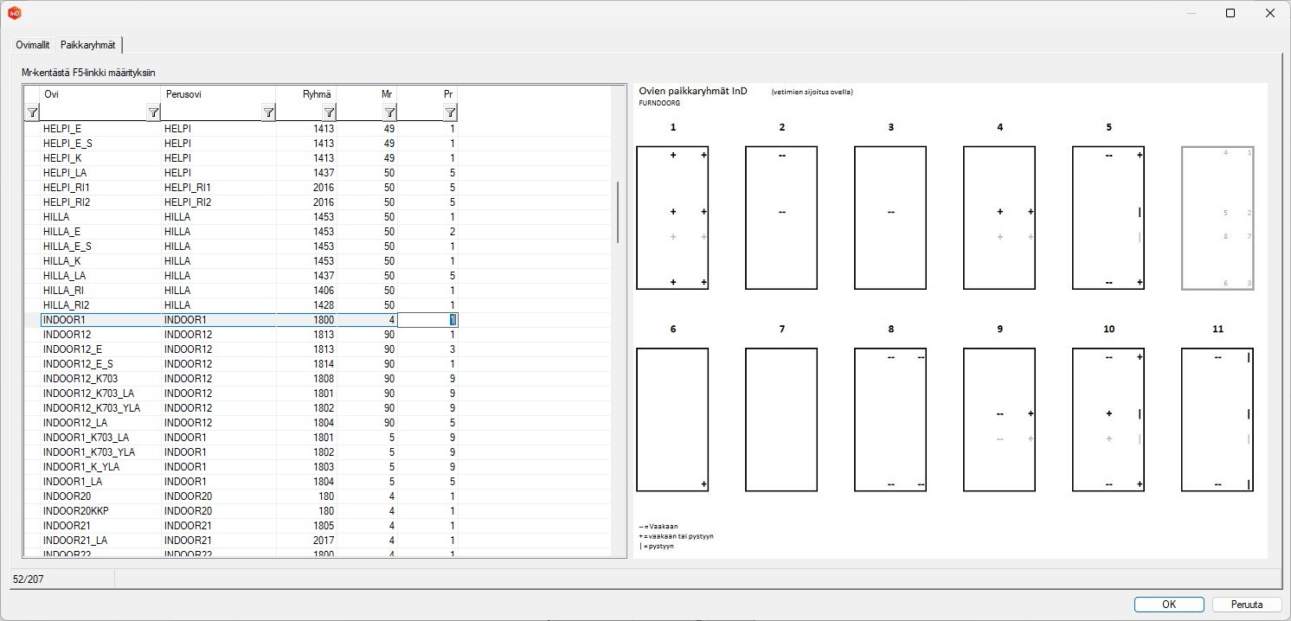This screenshot has width=1291, height=621.
Task: Select the HELPI_E_S cell in the Ovi column
Action: tap(101, 144)
